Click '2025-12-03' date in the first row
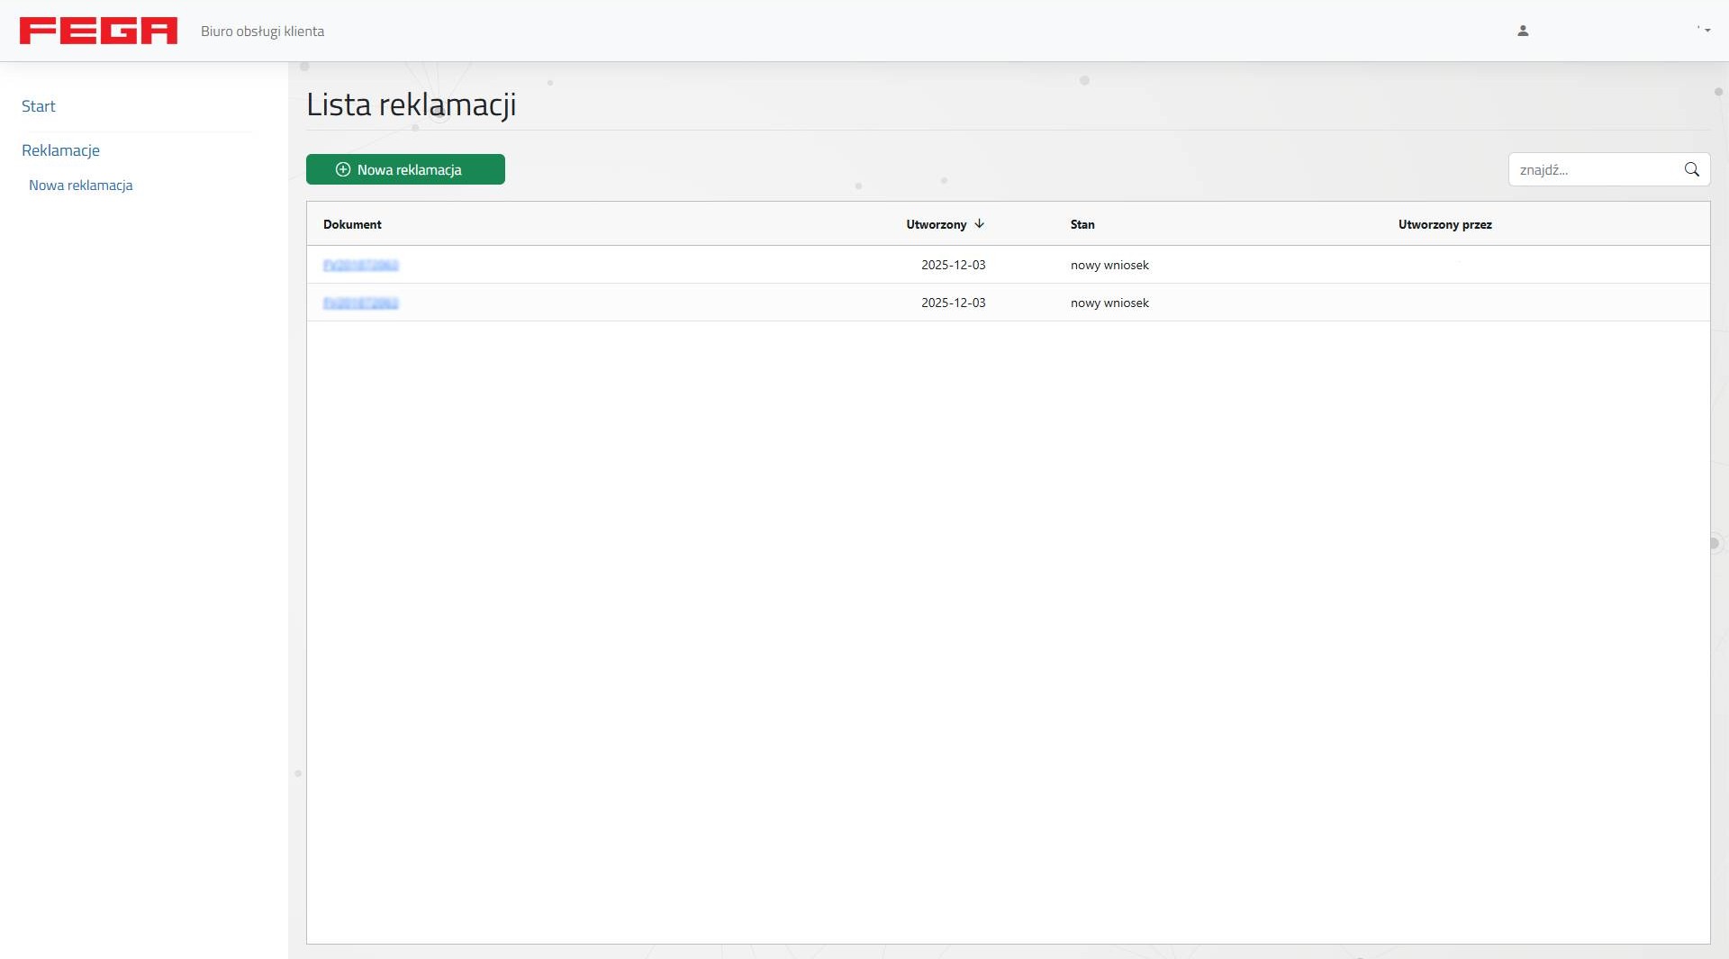 click(x=953, y=265)
